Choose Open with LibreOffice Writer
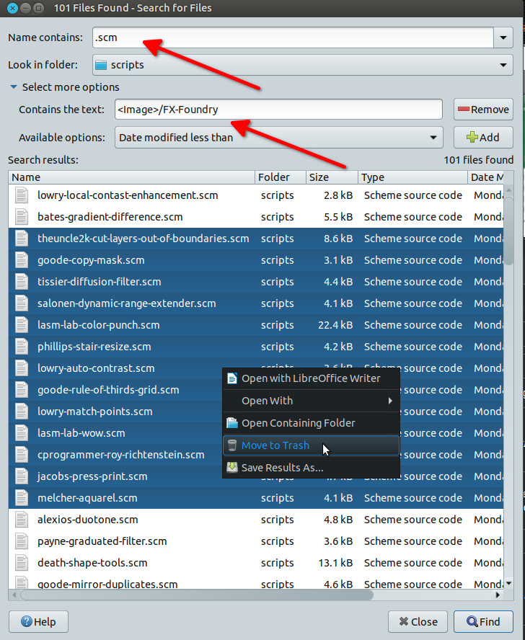The height and width of the screenshot is (640, 525). click(x=311, y=378)
